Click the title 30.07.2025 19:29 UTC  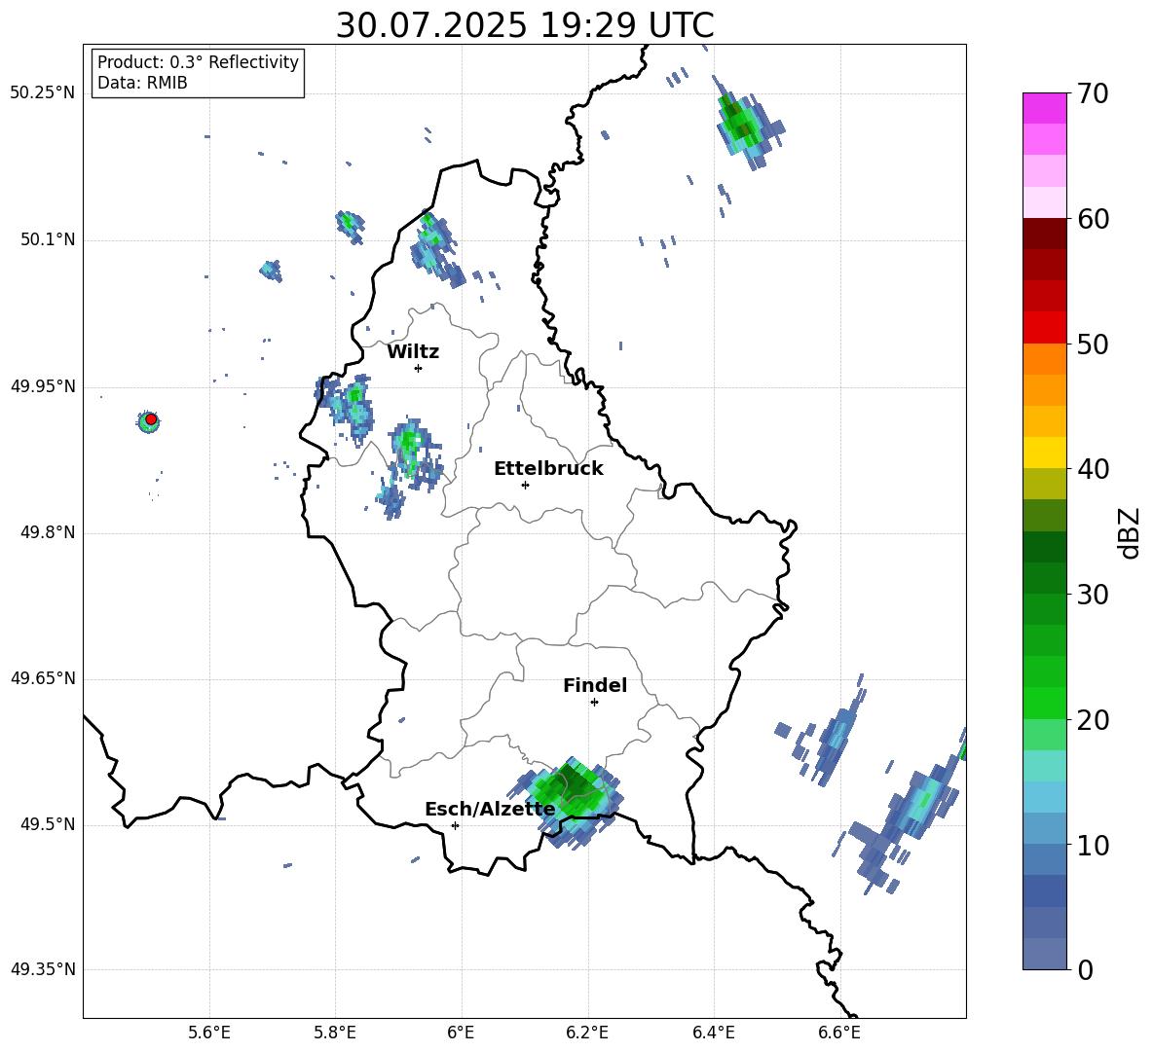(524, 25)
